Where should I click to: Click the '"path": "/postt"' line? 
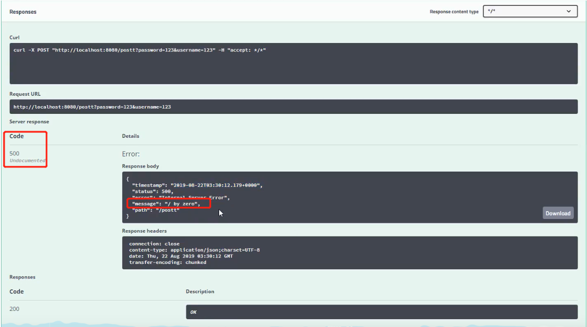156,210
